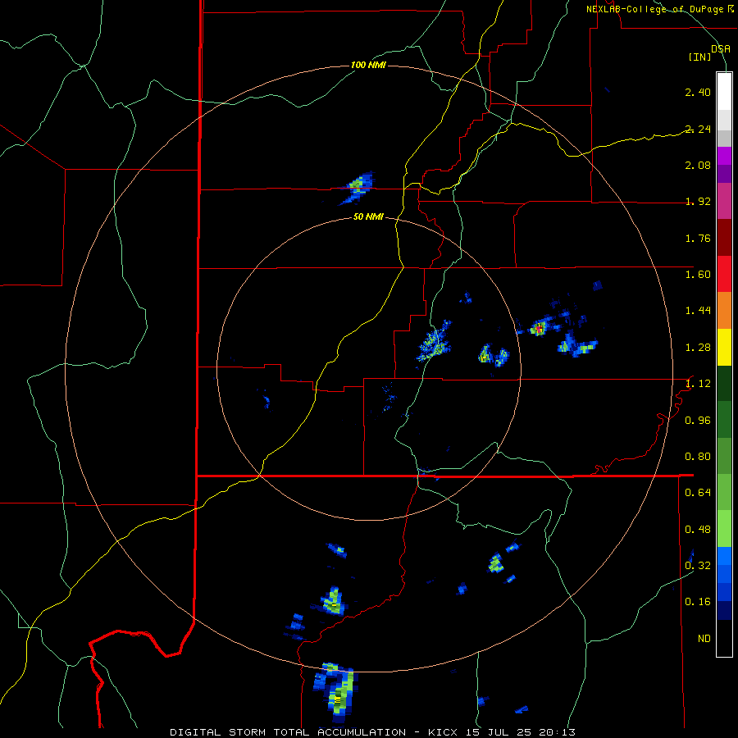This screenshot has width=738, height=738.
Task: Click the 100 NMI range ring label
Action: (x=368, y=65)
